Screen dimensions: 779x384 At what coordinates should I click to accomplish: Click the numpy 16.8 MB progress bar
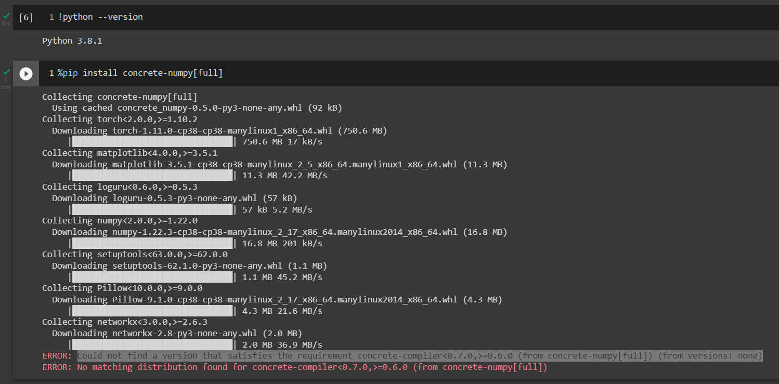coord(152,243)
